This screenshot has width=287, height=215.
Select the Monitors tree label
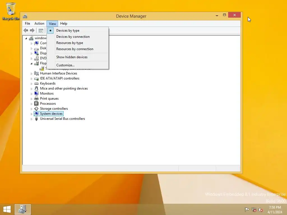(47, 94)
